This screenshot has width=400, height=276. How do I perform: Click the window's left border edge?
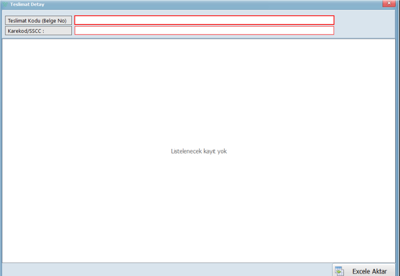(x=1, y=150)
